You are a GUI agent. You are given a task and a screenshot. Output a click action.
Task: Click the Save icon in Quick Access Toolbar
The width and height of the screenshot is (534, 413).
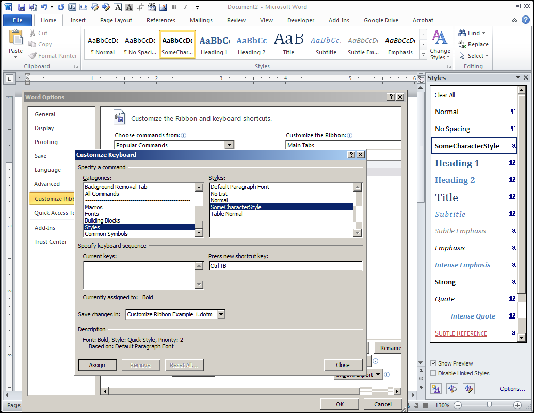(x=22, y=7)
